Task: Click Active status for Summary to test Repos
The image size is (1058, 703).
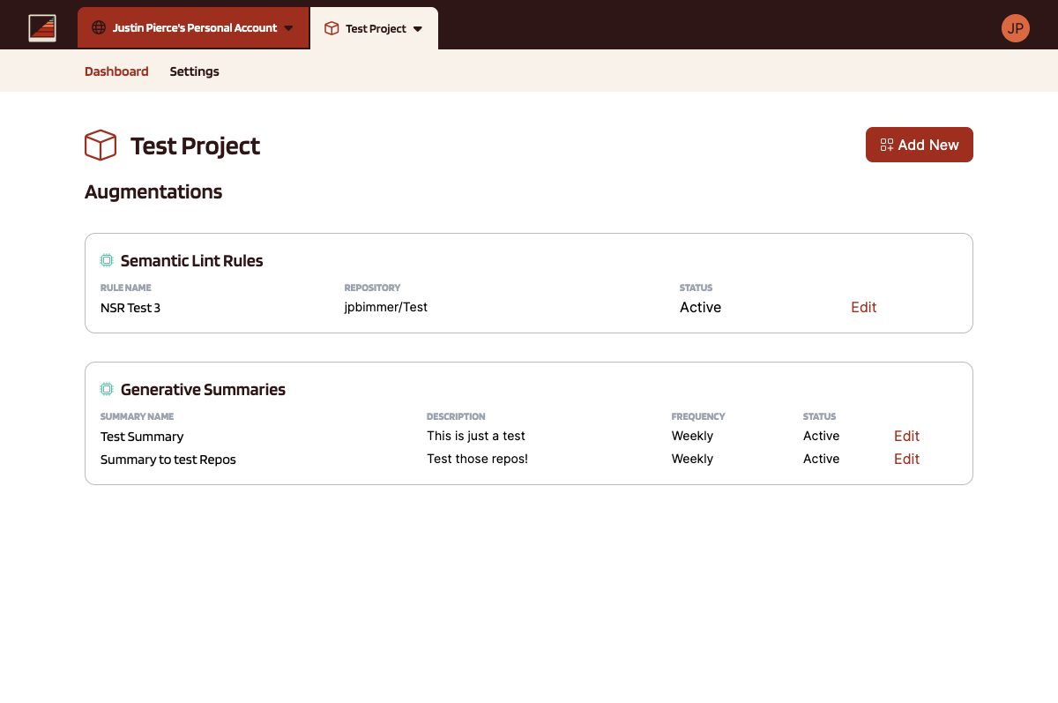Action: [822, 459]
